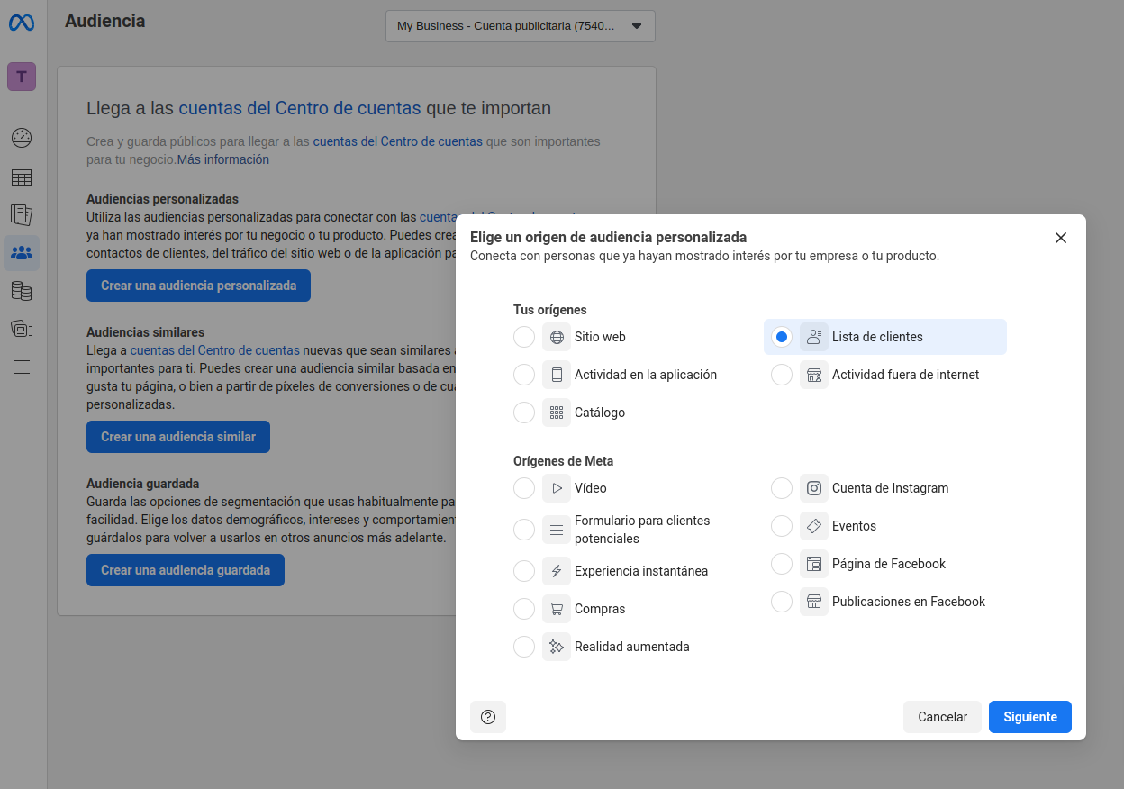Select the Sitio web radio button
The image size is (1124, 789).
pos(524,337)
